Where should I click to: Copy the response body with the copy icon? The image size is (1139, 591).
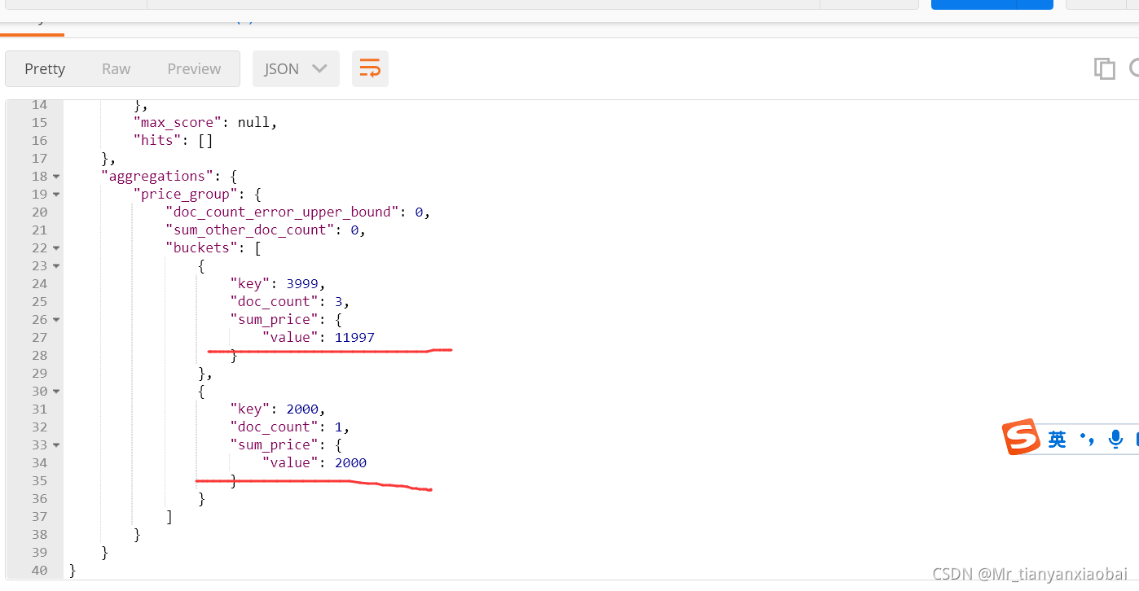[x=1104, y=69]
